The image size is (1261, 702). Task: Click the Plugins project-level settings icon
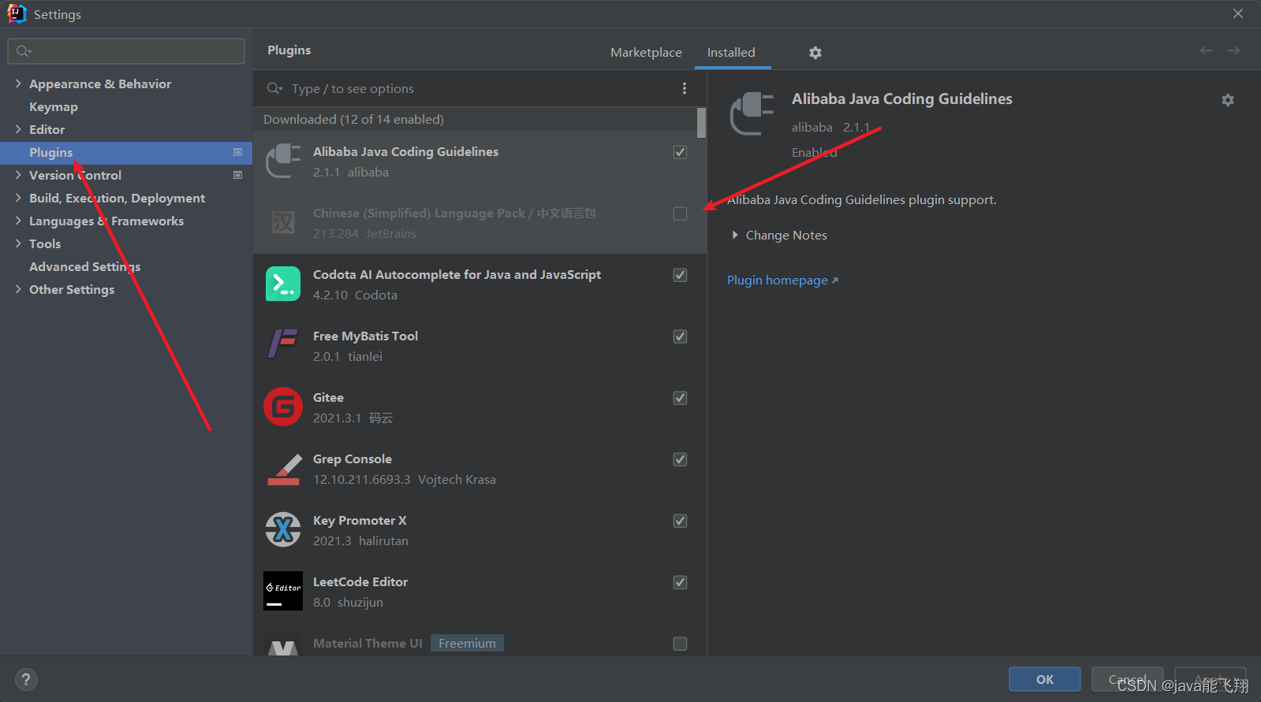tap(237, 152)
